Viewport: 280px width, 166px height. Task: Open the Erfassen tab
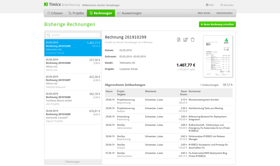[x=55, y=13]
